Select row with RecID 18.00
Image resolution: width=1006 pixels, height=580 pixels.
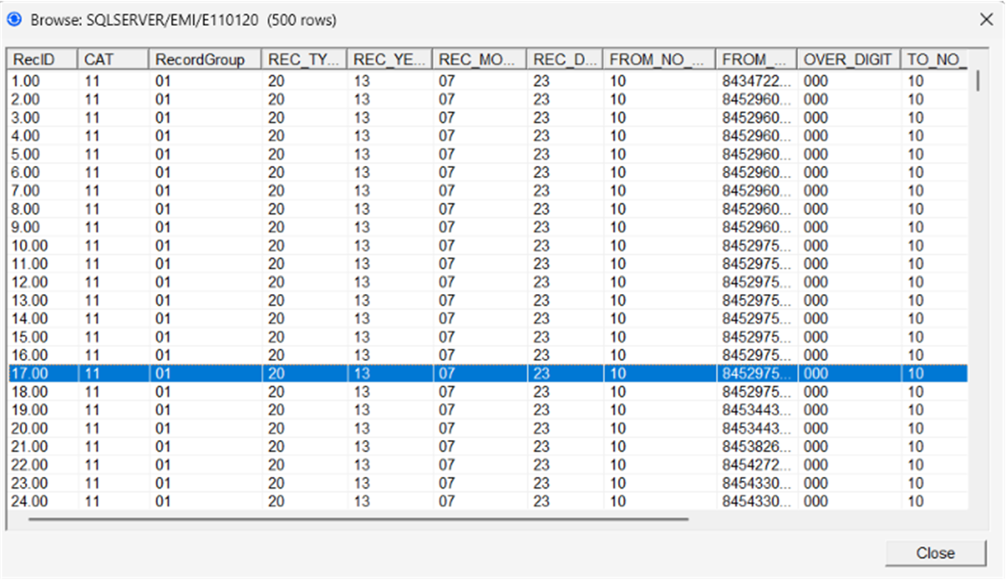(487, 391)
